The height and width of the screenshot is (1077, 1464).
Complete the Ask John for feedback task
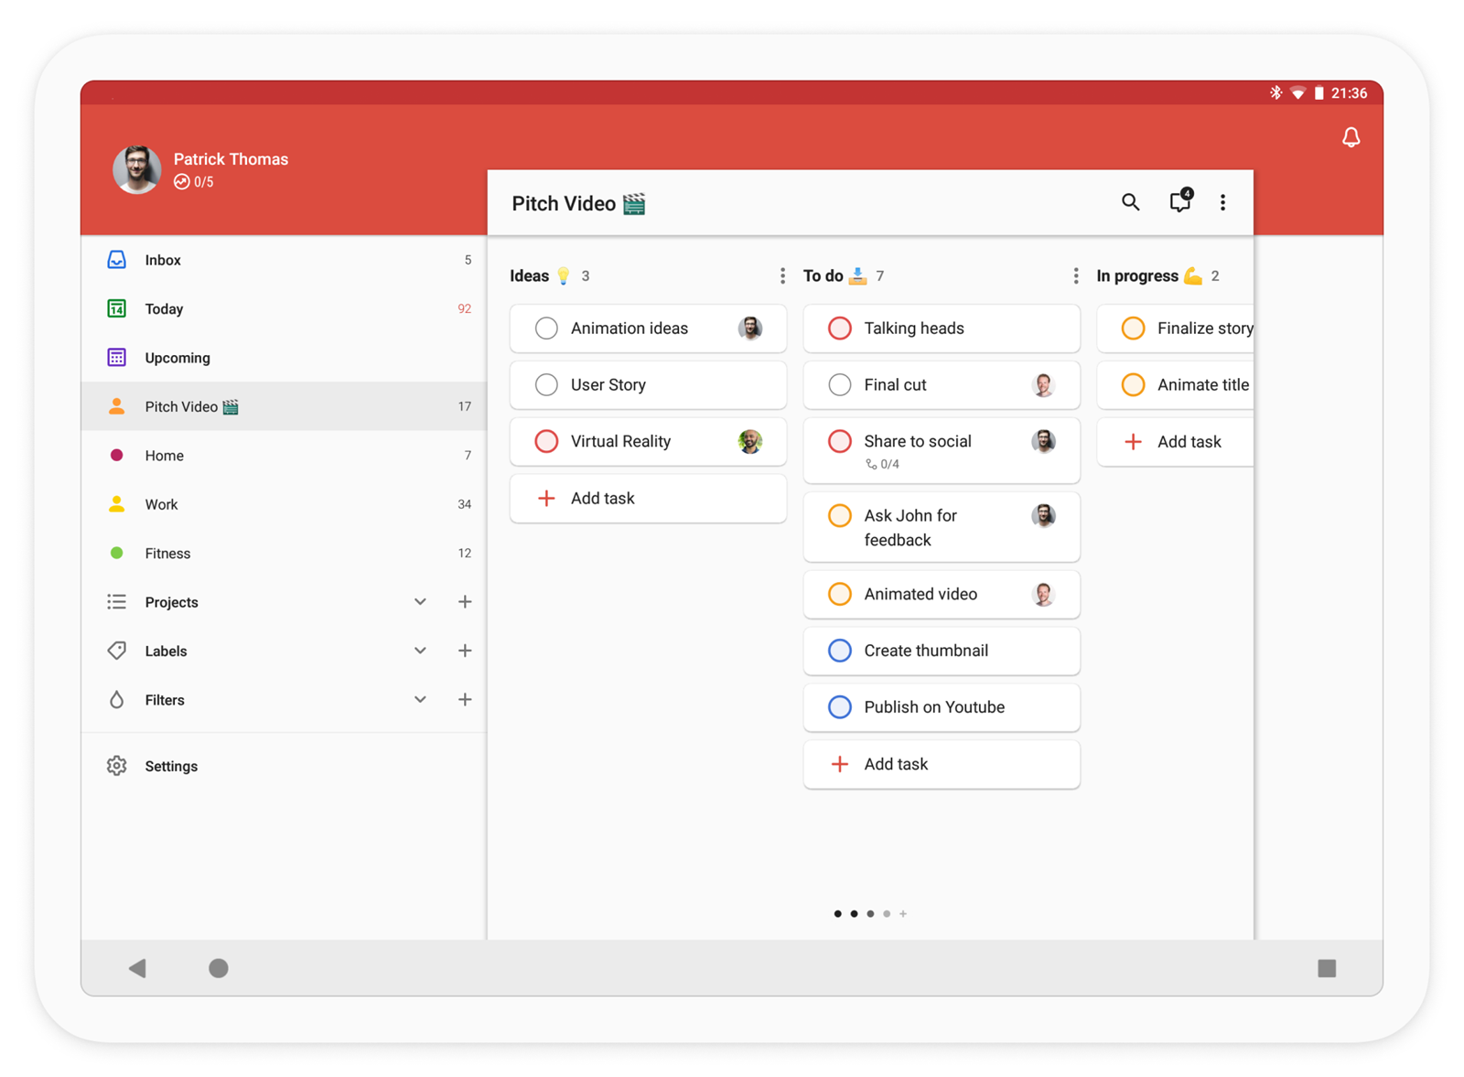pyautogui.click(x=839, y=515)
